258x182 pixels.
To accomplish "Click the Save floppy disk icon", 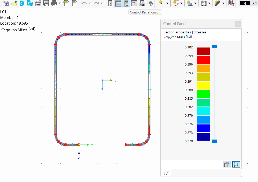I will click(46, 3).
